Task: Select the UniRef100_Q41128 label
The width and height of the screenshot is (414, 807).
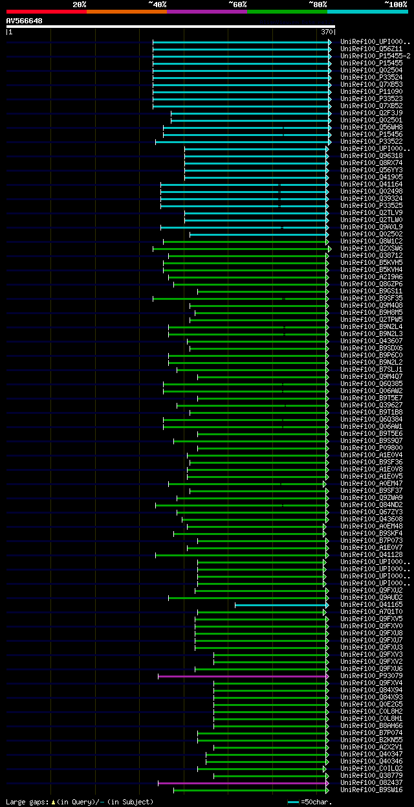Action: click(371, 554)
